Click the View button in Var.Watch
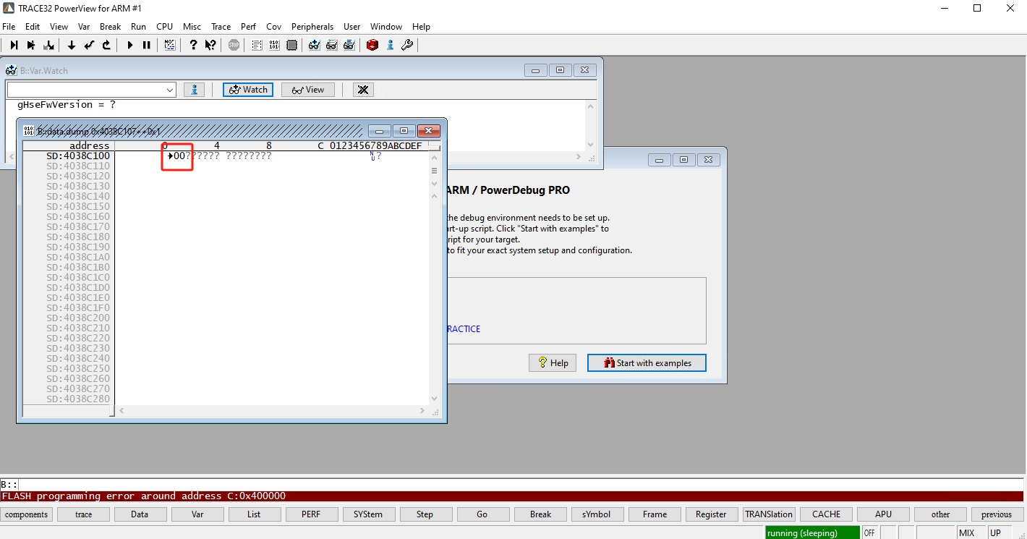 [x=308, y=90]
